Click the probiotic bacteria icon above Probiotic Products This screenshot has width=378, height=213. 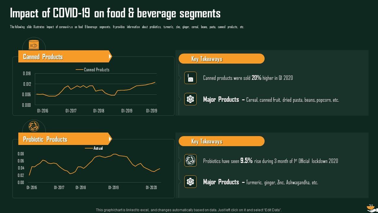(34, 127)
